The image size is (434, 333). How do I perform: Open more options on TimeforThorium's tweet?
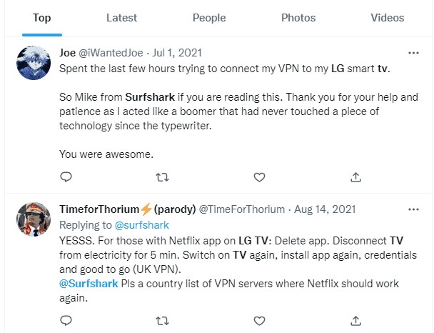[413, 209]
